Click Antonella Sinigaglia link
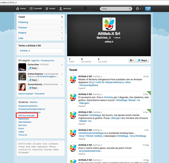 point(46,76)
